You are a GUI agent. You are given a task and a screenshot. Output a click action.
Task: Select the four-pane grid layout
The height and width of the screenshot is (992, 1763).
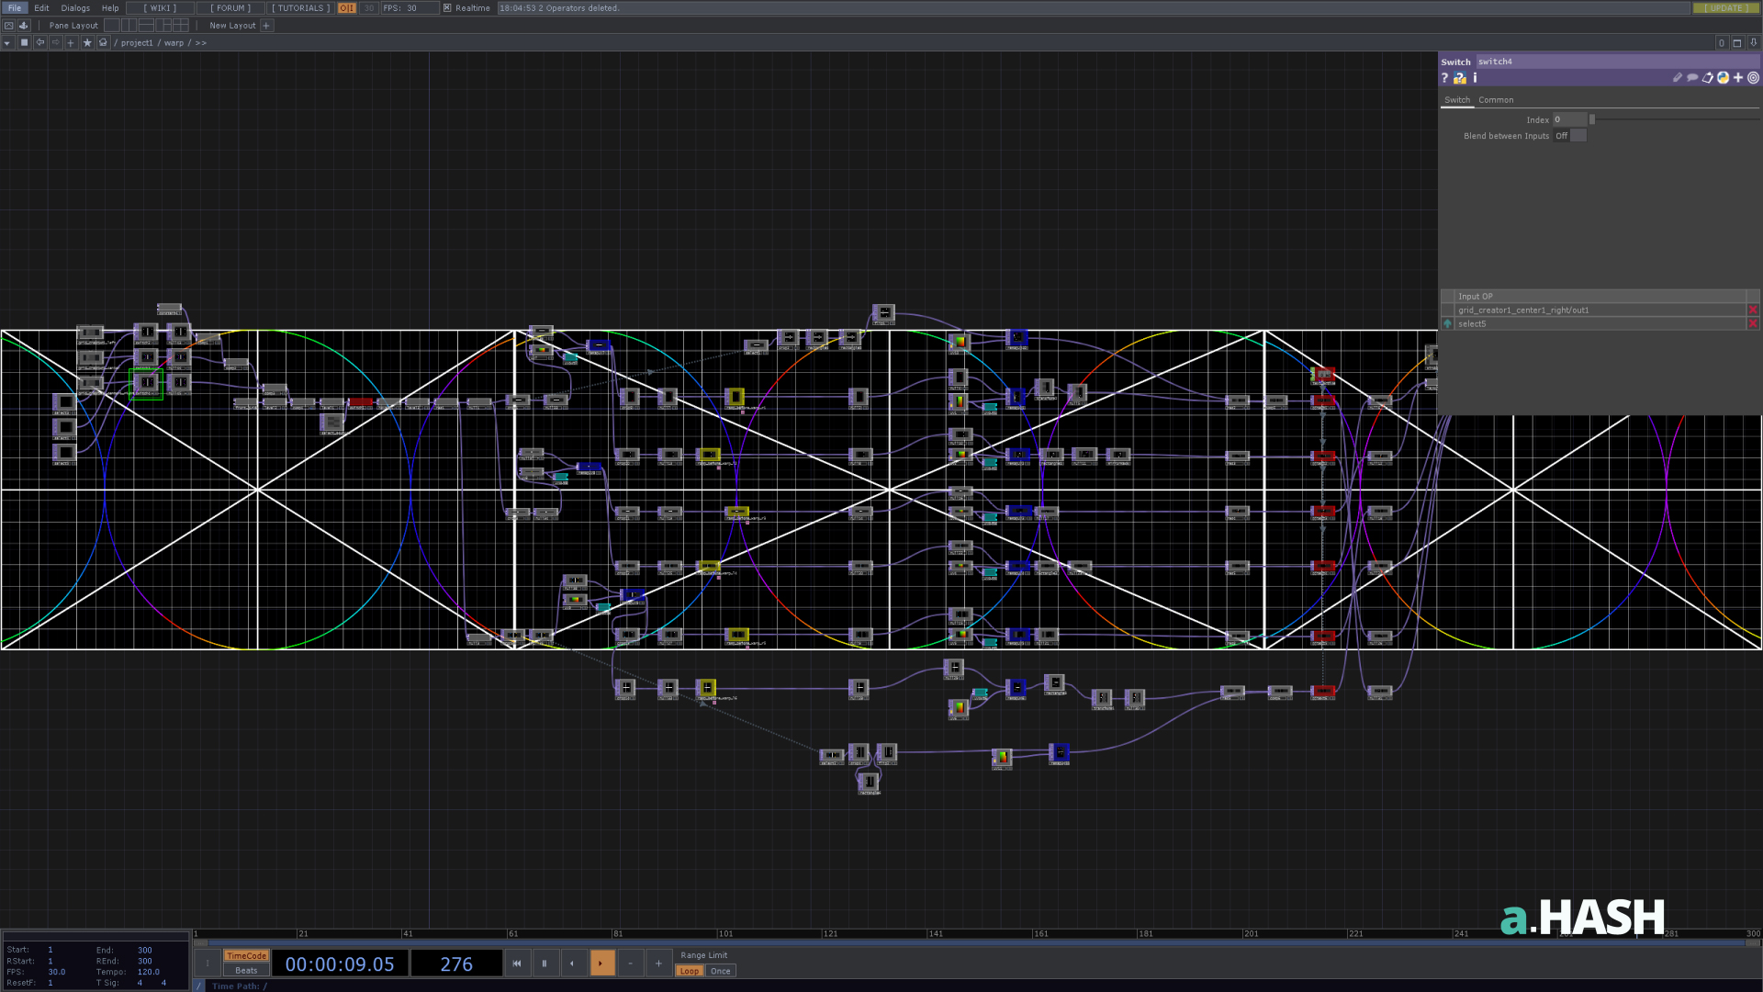tap(181, 26)
